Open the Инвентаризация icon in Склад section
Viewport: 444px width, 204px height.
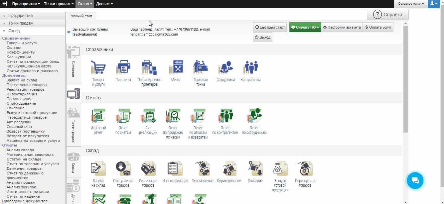point(175,169)
